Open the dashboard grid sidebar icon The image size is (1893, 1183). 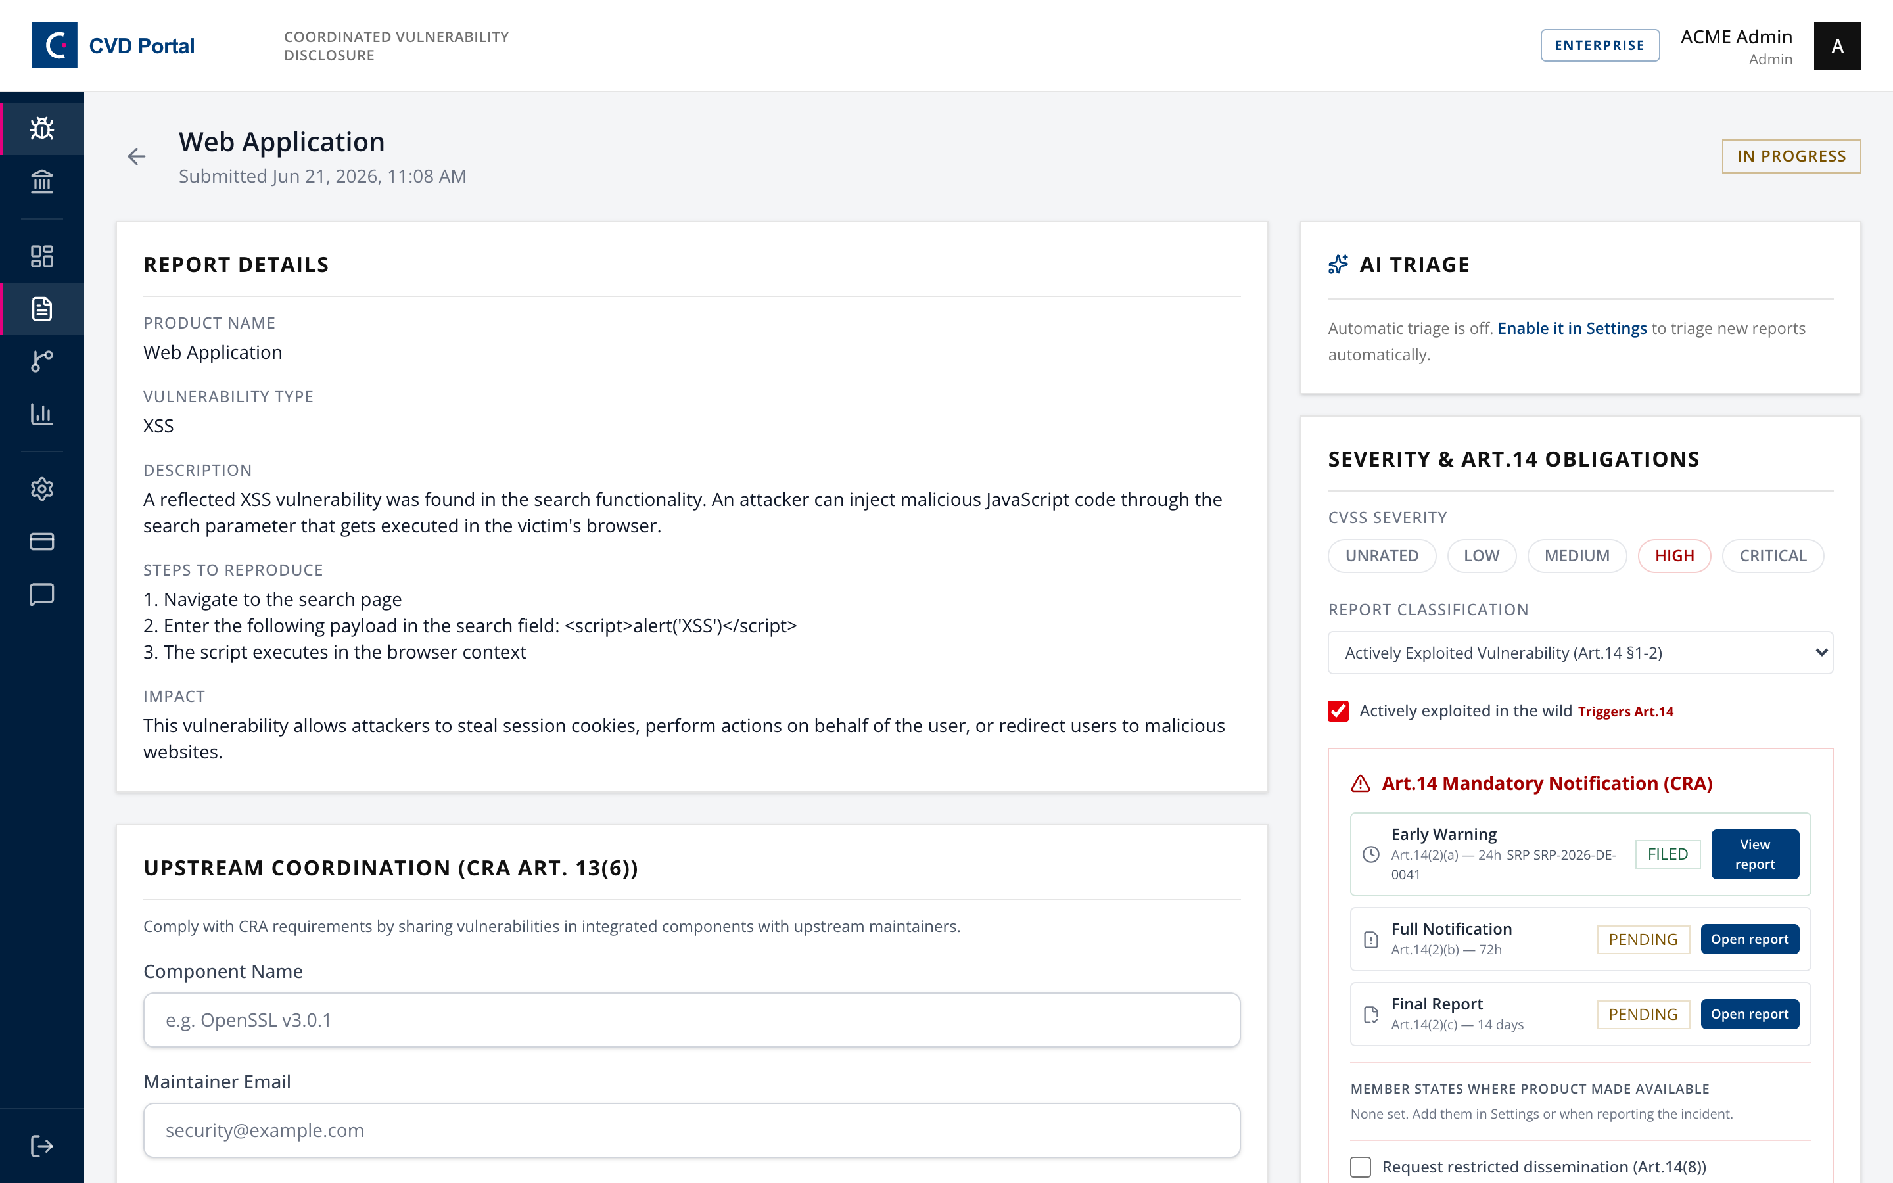coord(42,256)
